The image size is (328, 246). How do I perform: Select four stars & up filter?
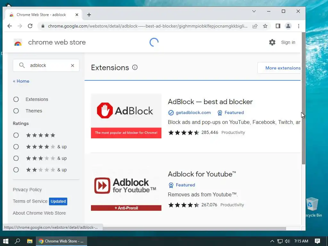16,147
